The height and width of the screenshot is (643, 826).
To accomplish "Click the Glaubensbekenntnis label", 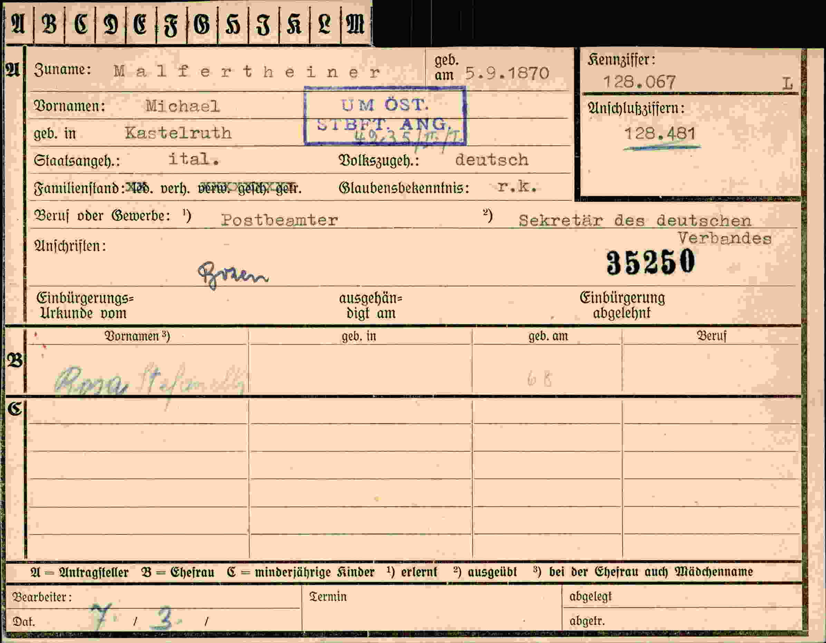I will [x=404, y=188].
